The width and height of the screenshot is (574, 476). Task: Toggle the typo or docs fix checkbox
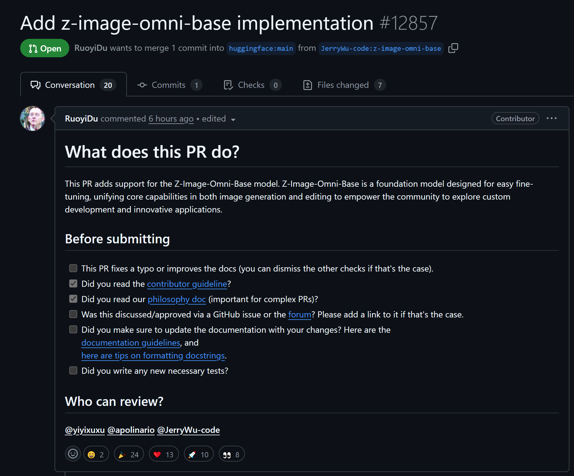click(73, 268)
